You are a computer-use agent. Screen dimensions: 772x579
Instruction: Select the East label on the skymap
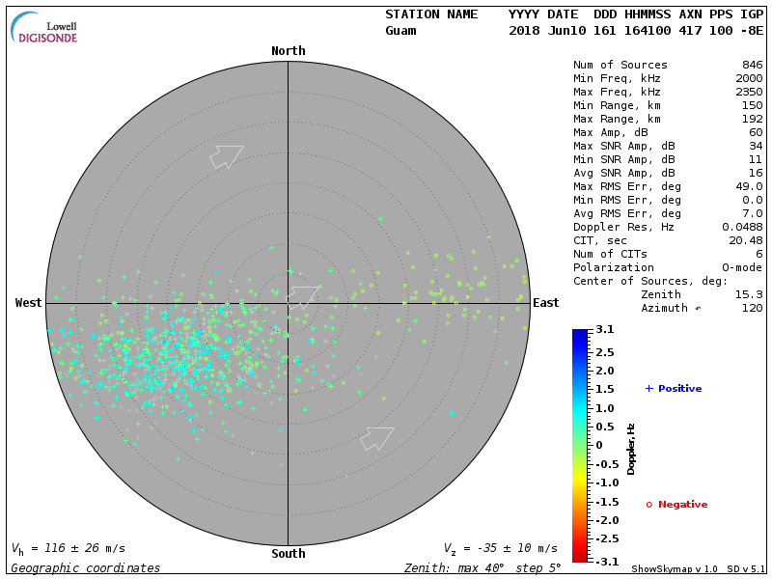coord(545,303)
